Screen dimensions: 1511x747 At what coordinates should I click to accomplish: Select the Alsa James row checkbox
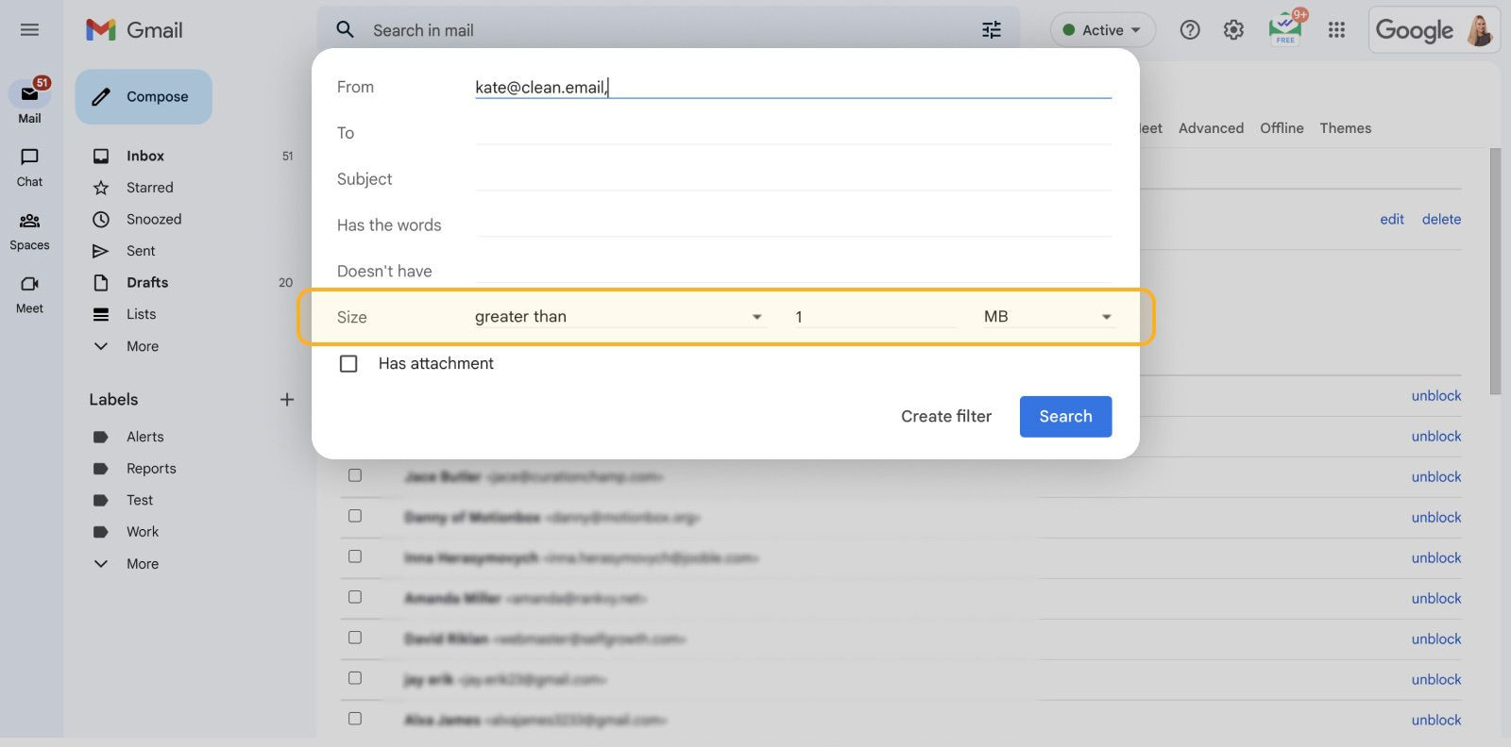[355, 719]
